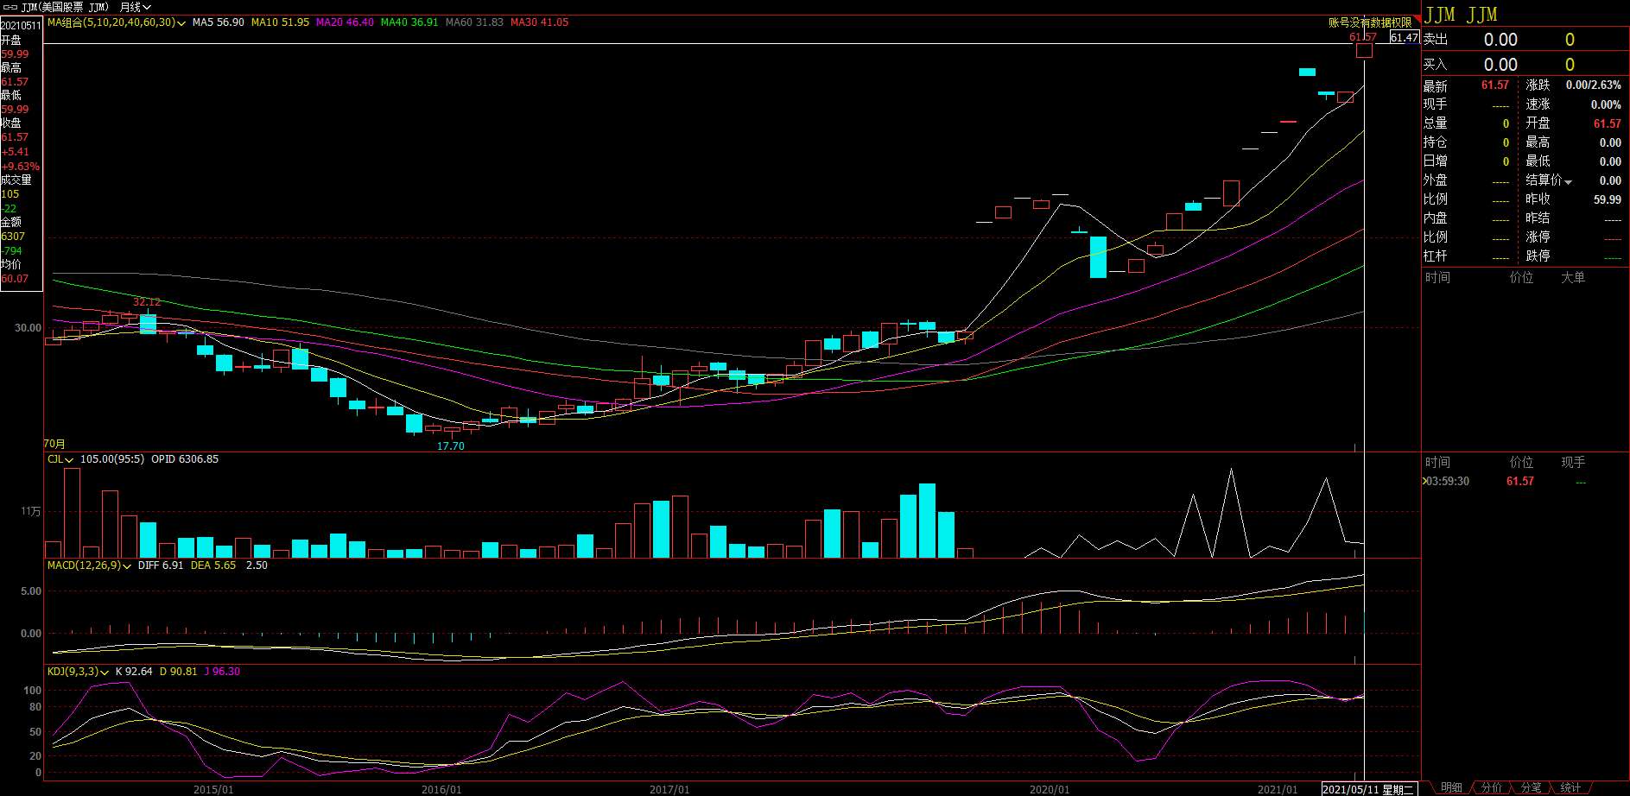Open the 分笔 tab
The width and height of the screenshot is (1630, 796).
(x=1531, y=787)
